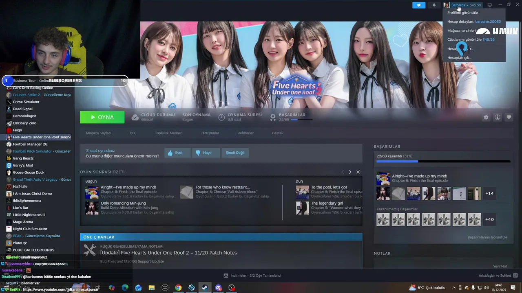Expand the system tray hidden icons chevron
The width and height of the screenshot is (522, 293).
tap(453, 288)
